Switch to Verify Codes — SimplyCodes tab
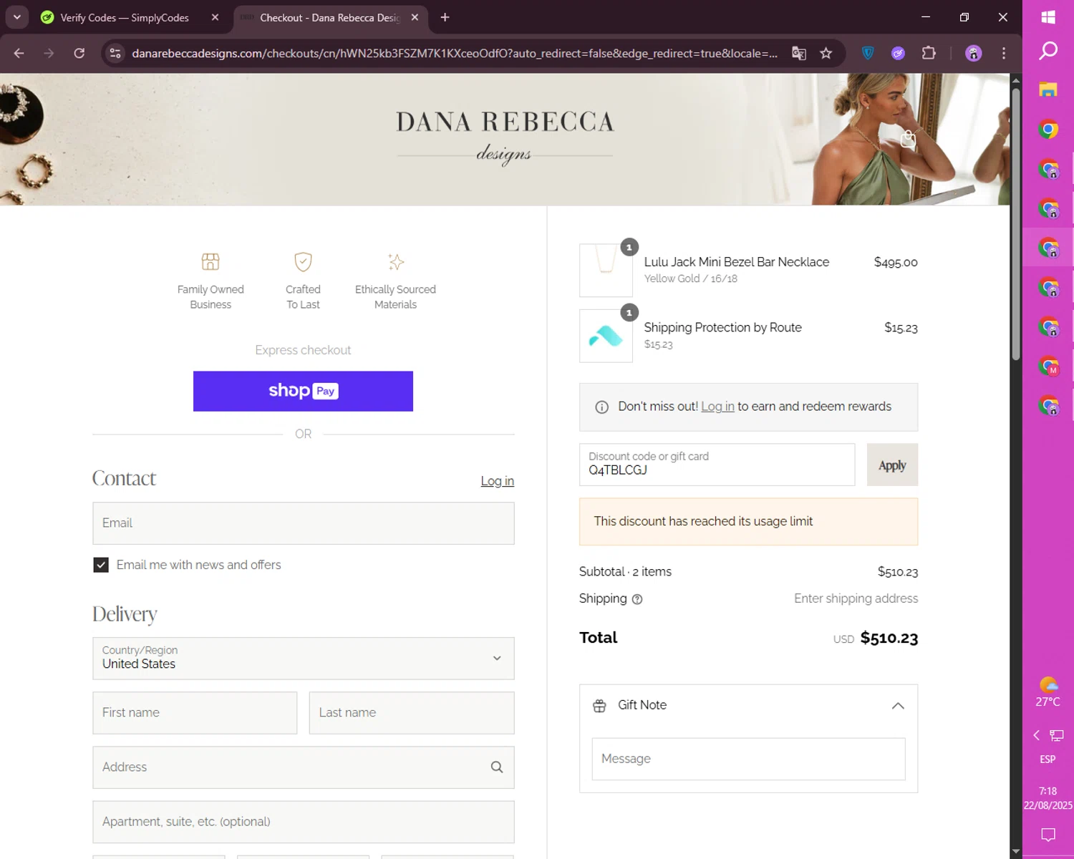1074x859 pixels. [x=125, y=17]
